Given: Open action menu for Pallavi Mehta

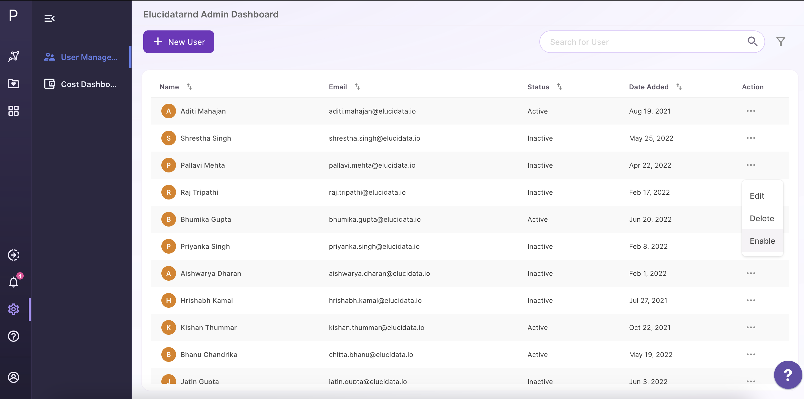Looking at the screenshot, I should pyautogui.click(x=751, y=165).
